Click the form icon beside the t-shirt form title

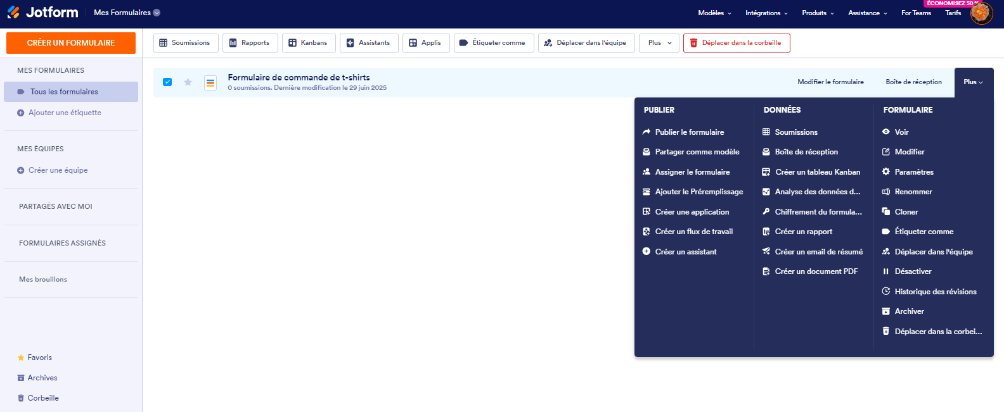coord(210,82)
